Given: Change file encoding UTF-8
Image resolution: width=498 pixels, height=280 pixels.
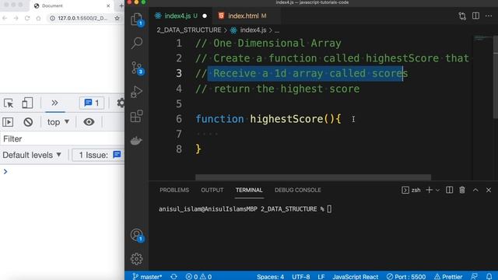Looking at the screenshot, I should [x=301, y=277].
